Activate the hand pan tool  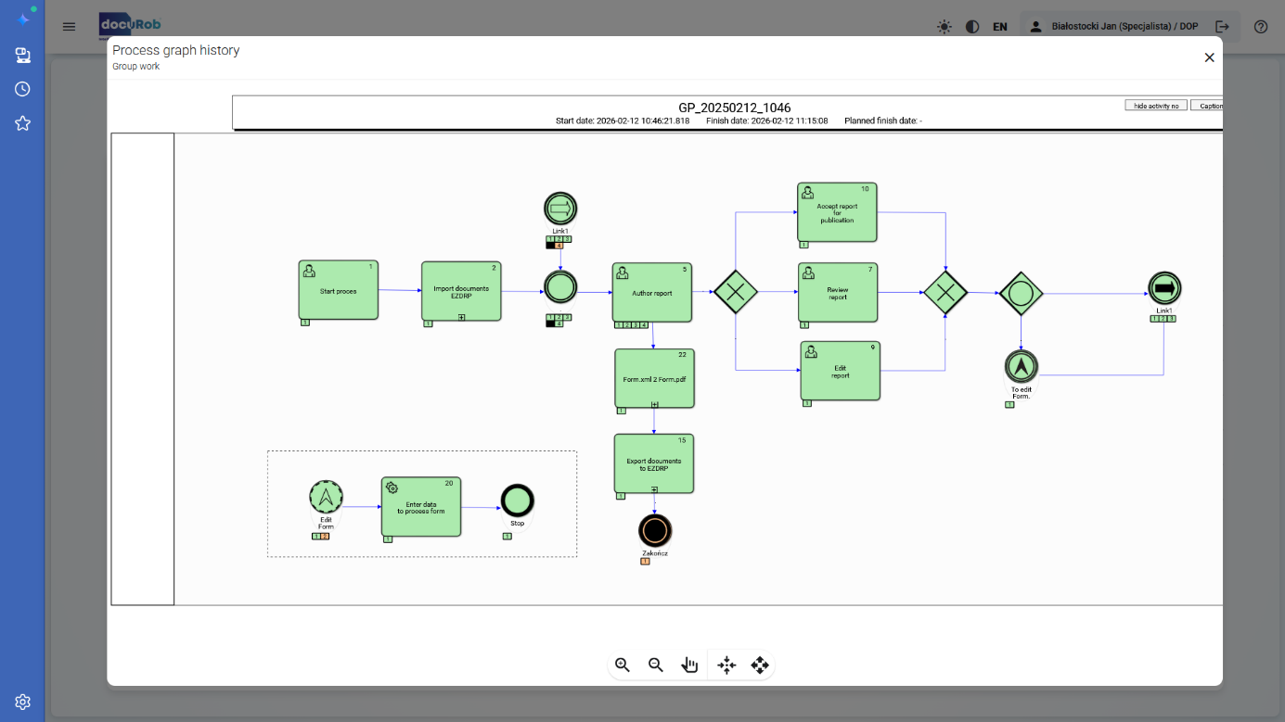689,665
